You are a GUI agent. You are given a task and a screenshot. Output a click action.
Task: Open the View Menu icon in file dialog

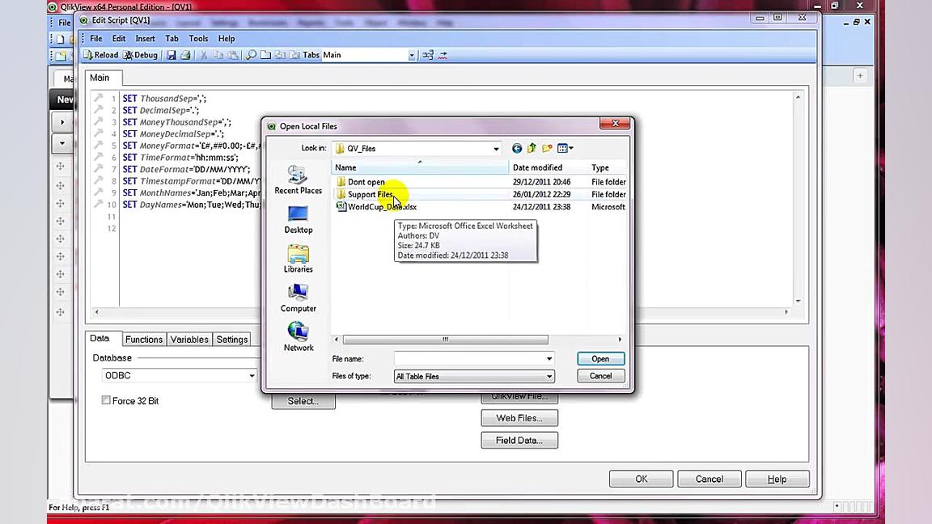pyautogui.click(x=566, y=148)
